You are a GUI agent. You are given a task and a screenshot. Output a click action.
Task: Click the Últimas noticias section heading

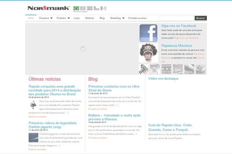(44, 79)
